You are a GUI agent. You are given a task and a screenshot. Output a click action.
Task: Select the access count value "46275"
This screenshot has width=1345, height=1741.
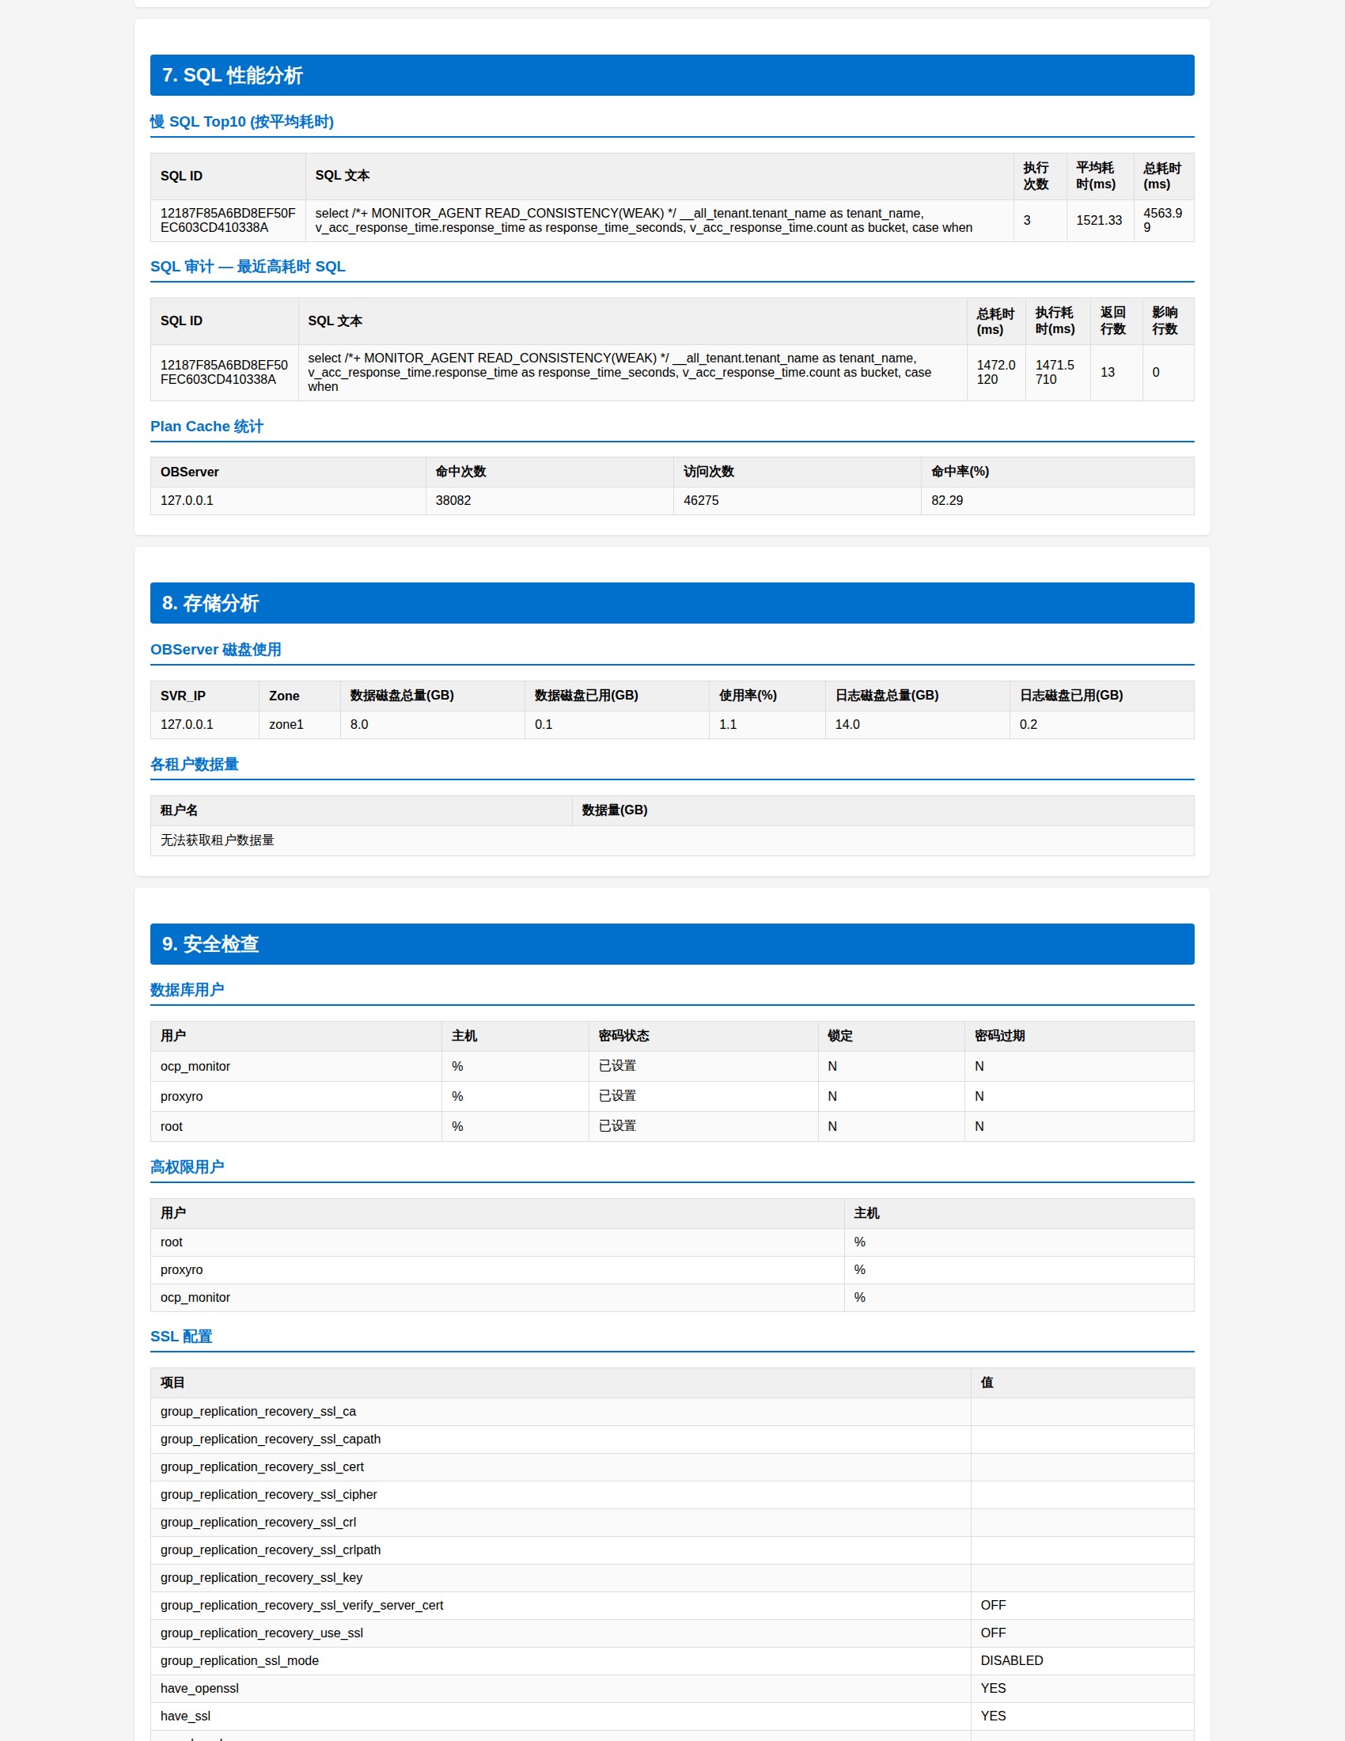point(700,501)
